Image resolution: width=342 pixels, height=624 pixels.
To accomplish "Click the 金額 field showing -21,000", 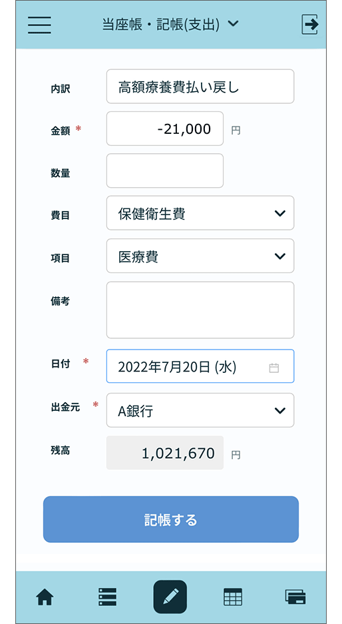I will [x=165, y=129].
